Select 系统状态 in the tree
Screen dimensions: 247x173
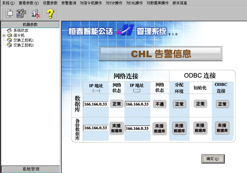coord(21,30)
